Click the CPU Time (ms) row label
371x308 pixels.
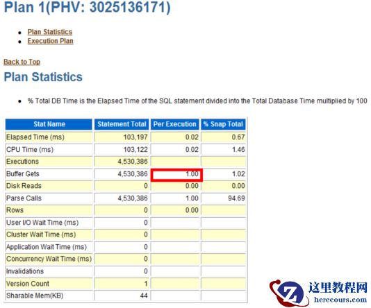pyautogui.click(x=30, y=150)
